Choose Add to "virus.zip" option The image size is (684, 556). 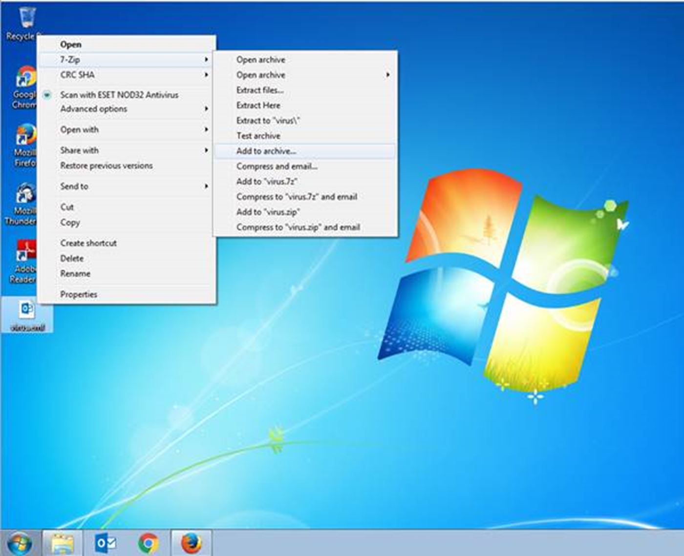tap(268, 212)
